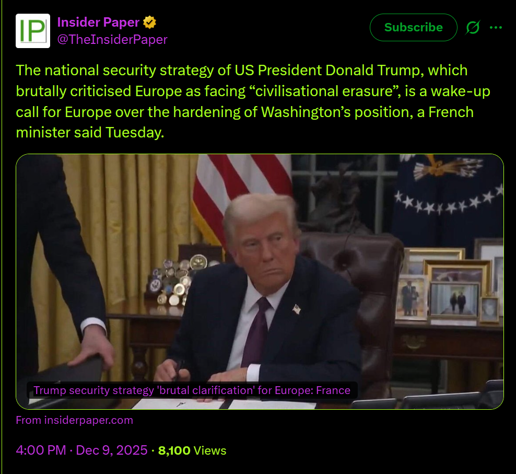Click the 'brutal clarification' headline caption
This screenshot has height=474, width=516.
[x=192, y=390]
